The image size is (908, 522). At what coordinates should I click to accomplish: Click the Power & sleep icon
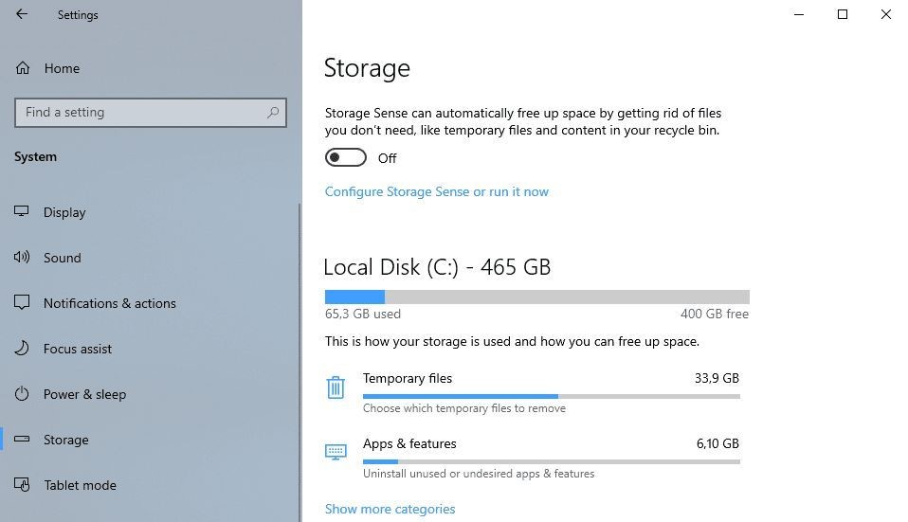click(x=22, y=394)
